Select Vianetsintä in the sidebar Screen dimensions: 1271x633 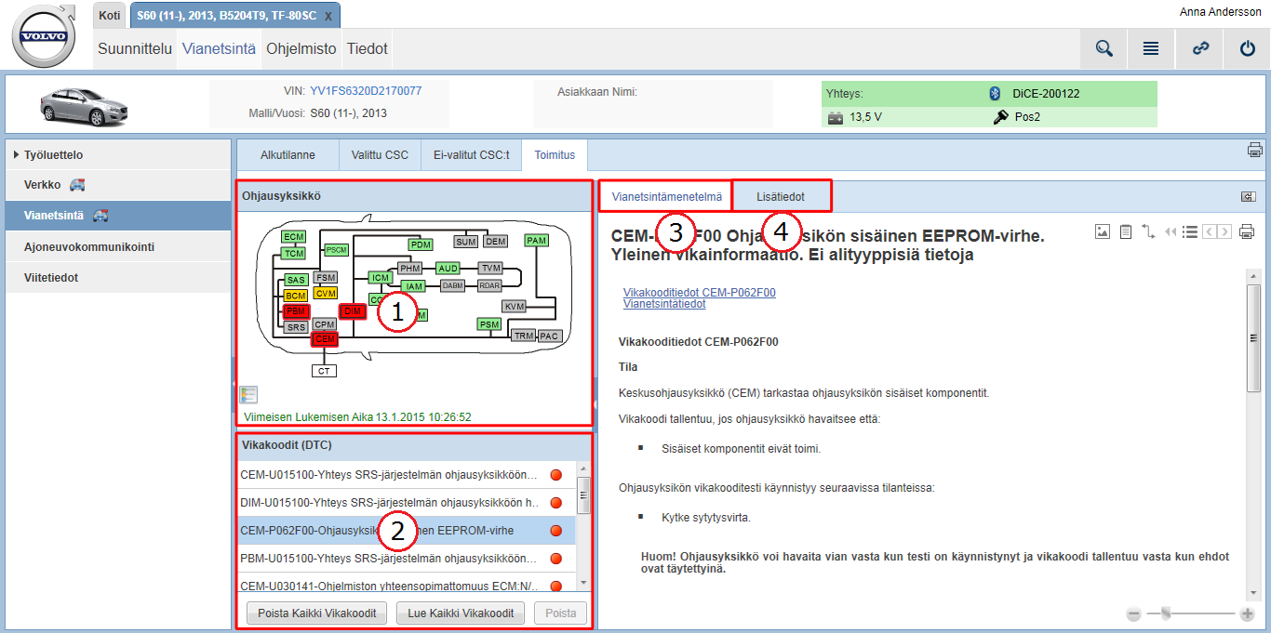(x=118, y=216)
